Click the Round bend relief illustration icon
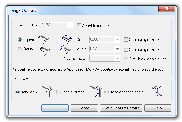The height and width of the screenshot is (122, 182). click(45, 51)
